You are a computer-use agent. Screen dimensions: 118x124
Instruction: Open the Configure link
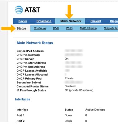[x=40, y=28]
